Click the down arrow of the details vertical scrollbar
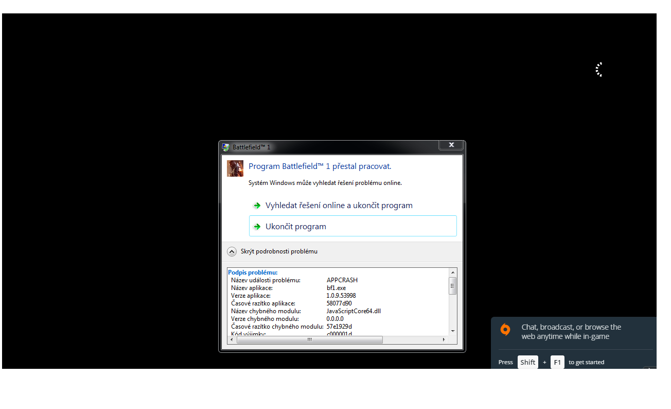The width and height of the screenshot is (671, 409). (453, 331)
